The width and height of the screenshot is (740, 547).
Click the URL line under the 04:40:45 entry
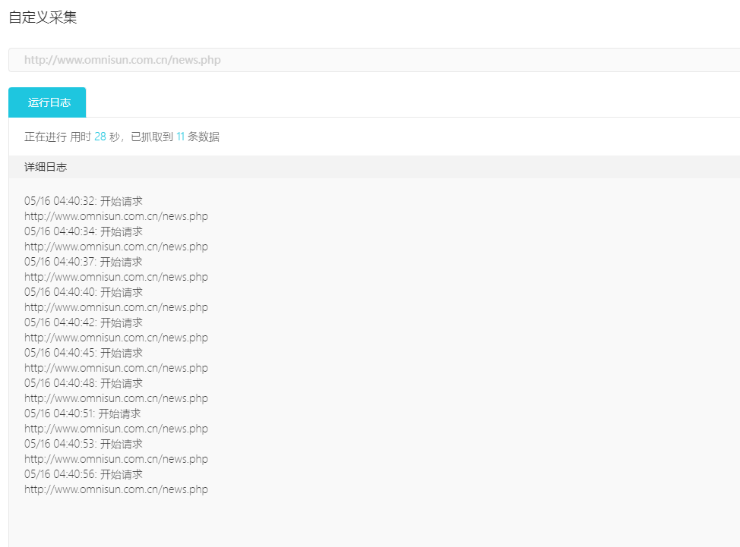pyautogui.click(x=116, y=368)
